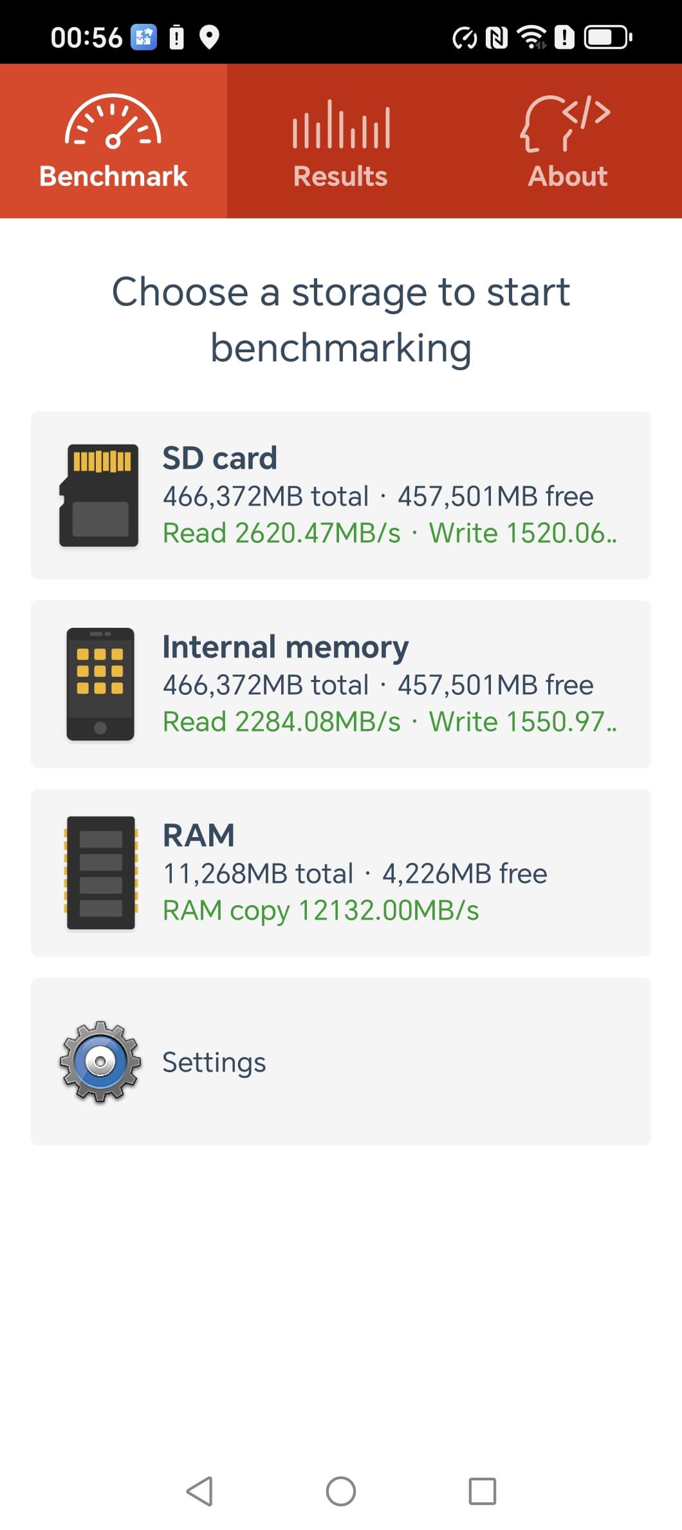Switch to the Results tab label
This screenshot has width=682, height=1530.
340,176
